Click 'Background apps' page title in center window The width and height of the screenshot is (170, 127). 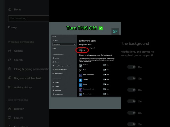tap(87, 41)
